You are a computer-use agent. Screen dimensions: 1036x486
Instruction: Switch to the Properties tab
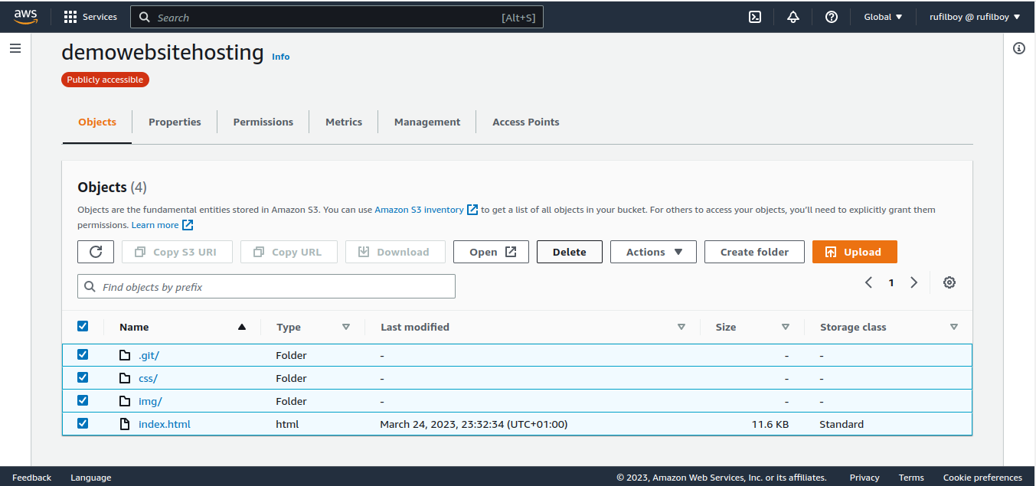click(175, 122)
